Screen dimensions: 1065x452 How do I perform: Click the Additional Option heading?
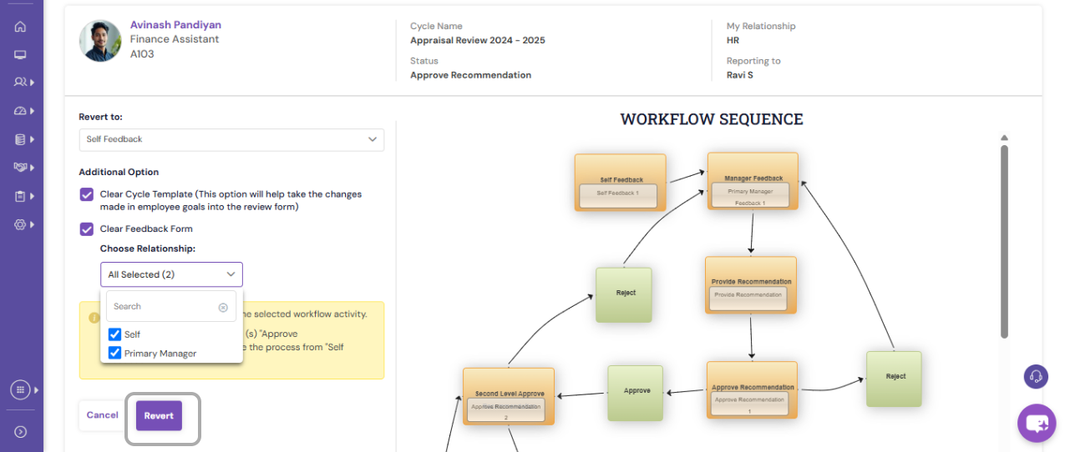(119, 172)
